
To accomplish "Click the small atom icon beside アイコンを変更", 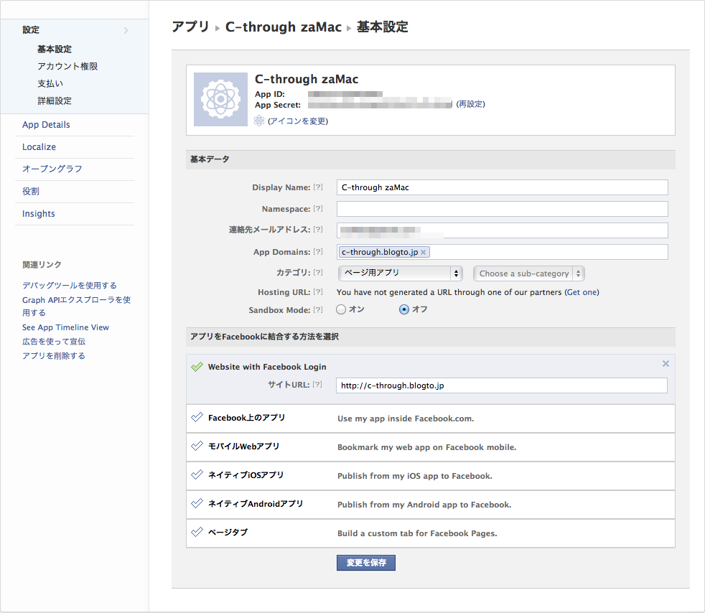I will tap(259, 121).
